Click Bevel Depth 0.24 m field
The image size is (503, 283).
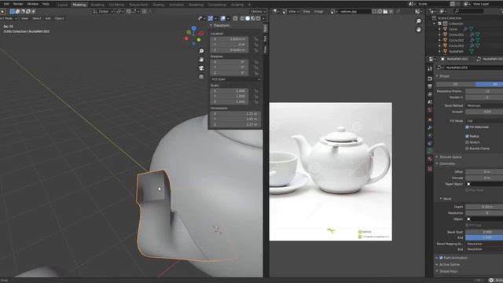pyautogui.click(x=484, y=207)
